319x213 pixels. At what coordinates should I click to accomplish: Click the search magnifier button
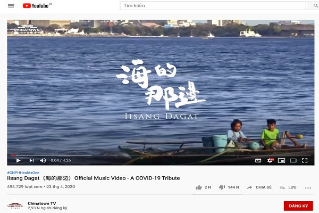[315, 6]
